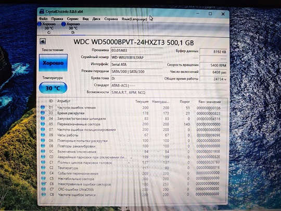This screenshot has height=211, width=281.
Task: Click status icon for attribute 07
Action: 43,129
